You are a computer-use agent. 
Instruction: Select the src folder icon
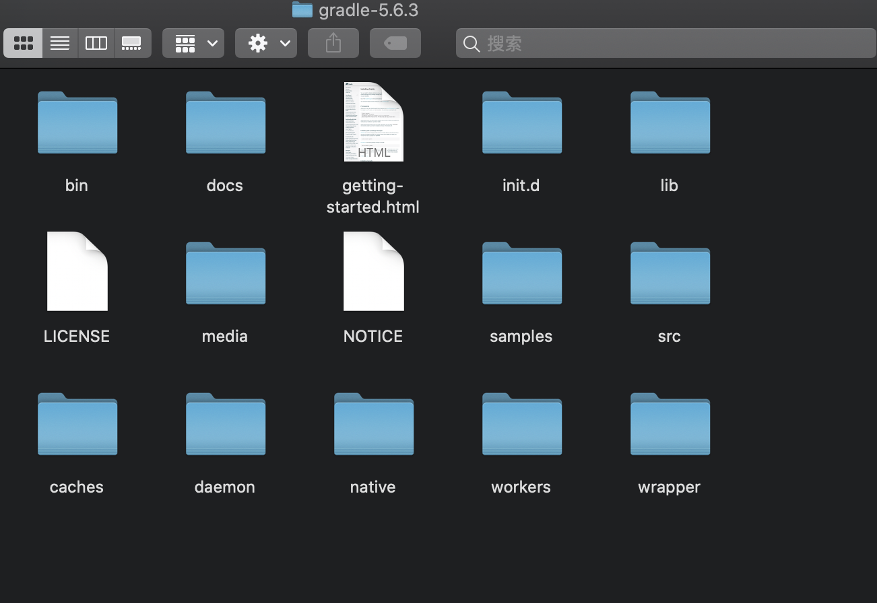670,273
